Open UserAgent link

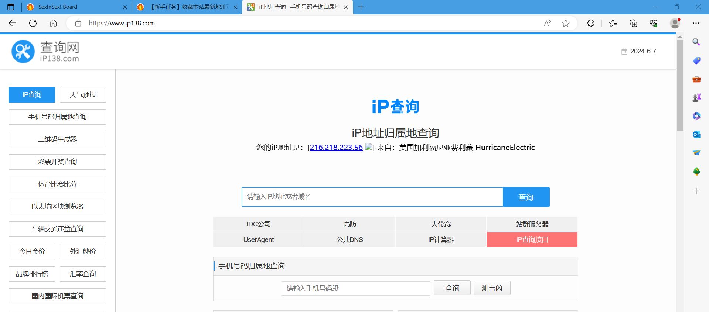click(259, 240)
